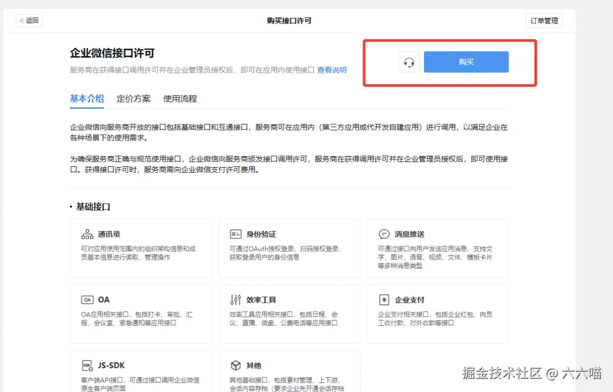Select the 效率工具 card title
This screenshot has width=613, height=392.
[x=261, y=300]
